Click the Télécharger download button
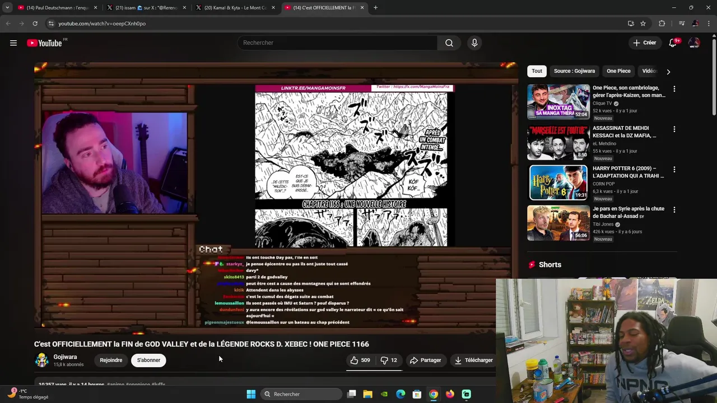The image size is (717, 403). [x=473, y=360]
